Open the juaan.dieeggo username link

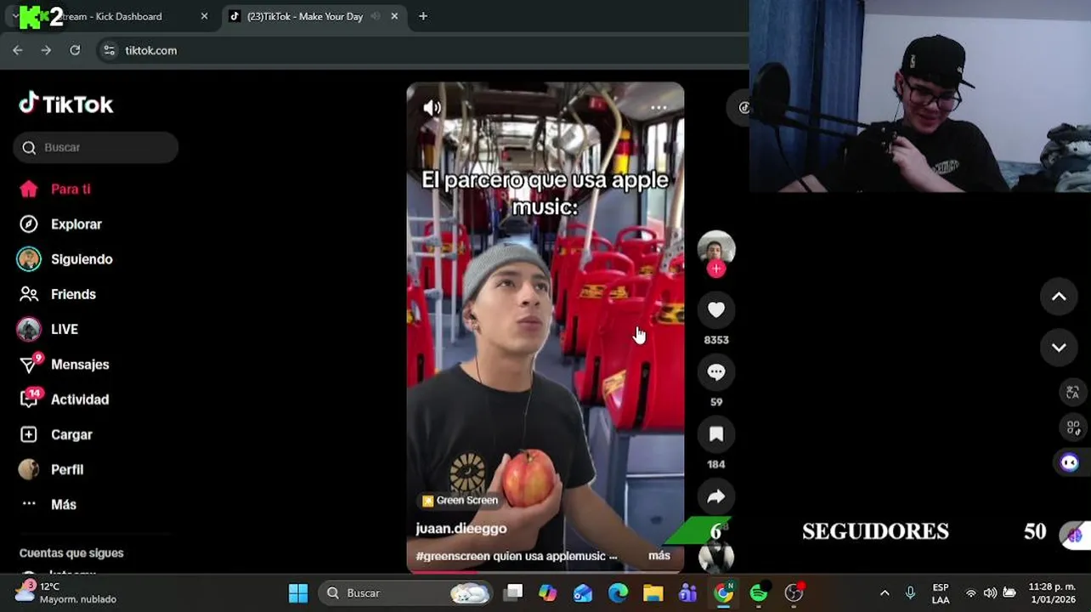coord(461,529)
